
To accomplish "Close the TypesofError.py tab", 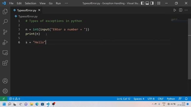I will 39,10.
